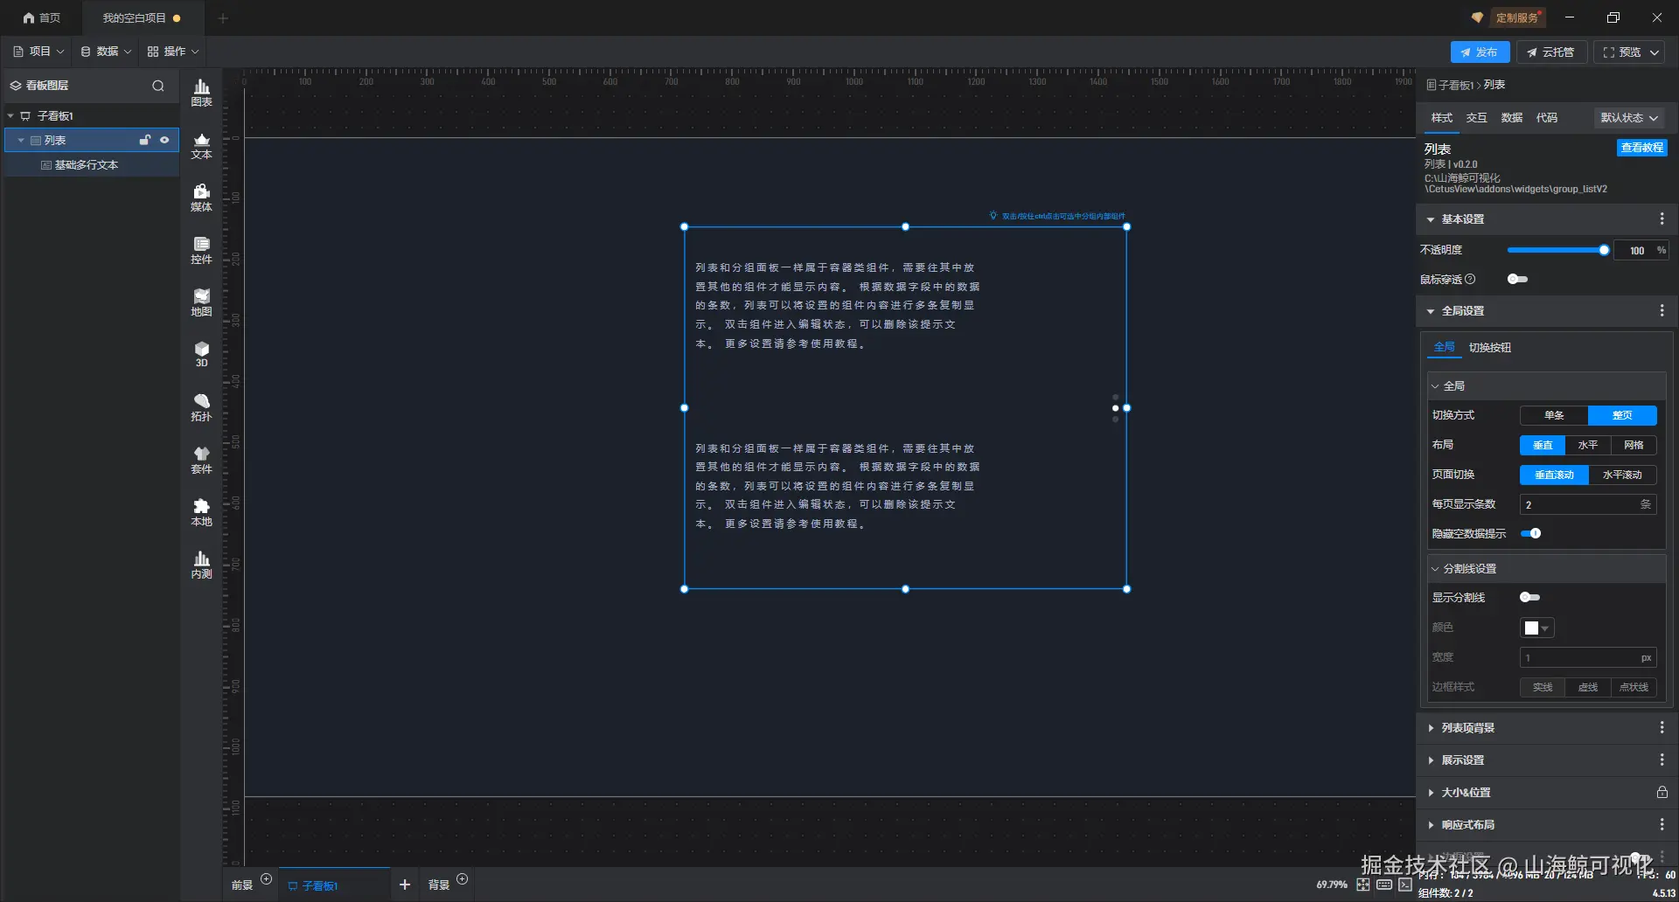1679x902 pixels.
Task: Switch to the 交互 tab
Action: (1476, 118)
